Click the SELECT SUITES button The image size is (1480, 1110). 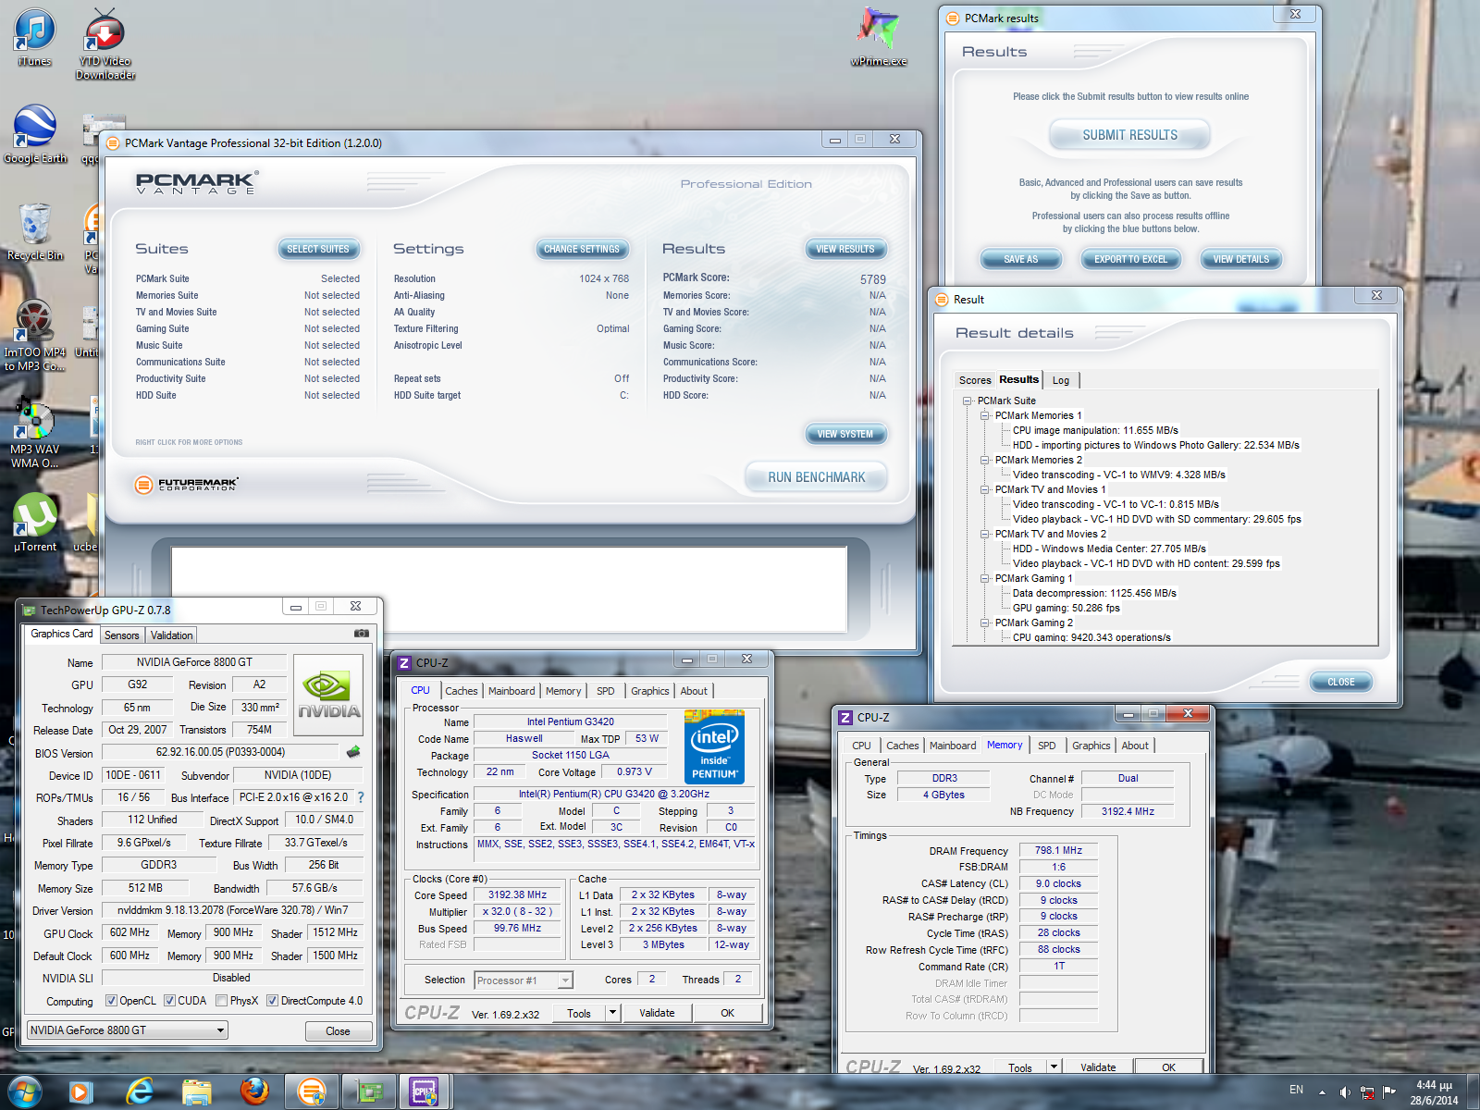pyautogui.click(x=318, y=249)
